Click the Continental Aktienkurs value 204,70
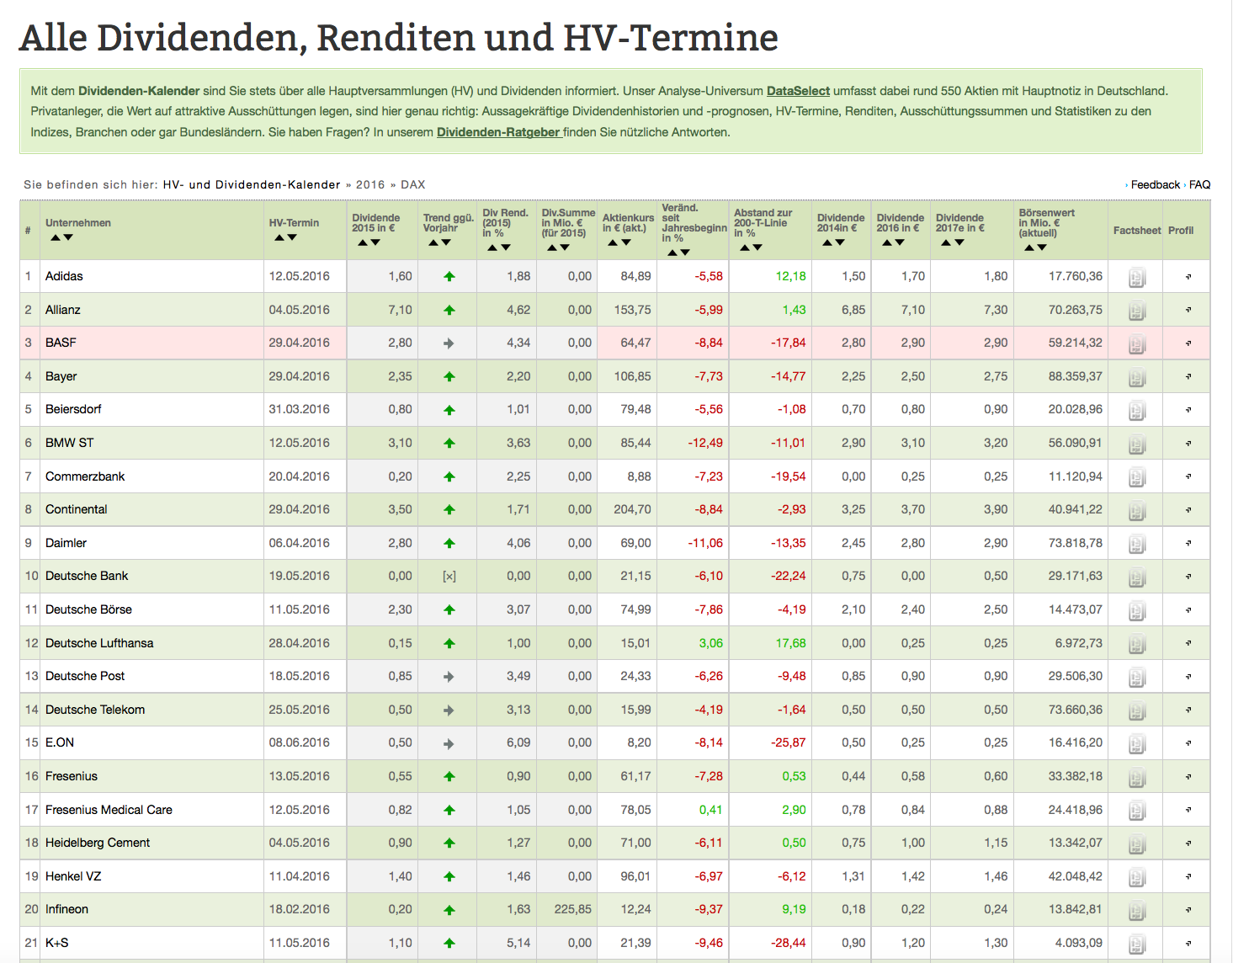1233x963 pixels. (x=632, y=509)
